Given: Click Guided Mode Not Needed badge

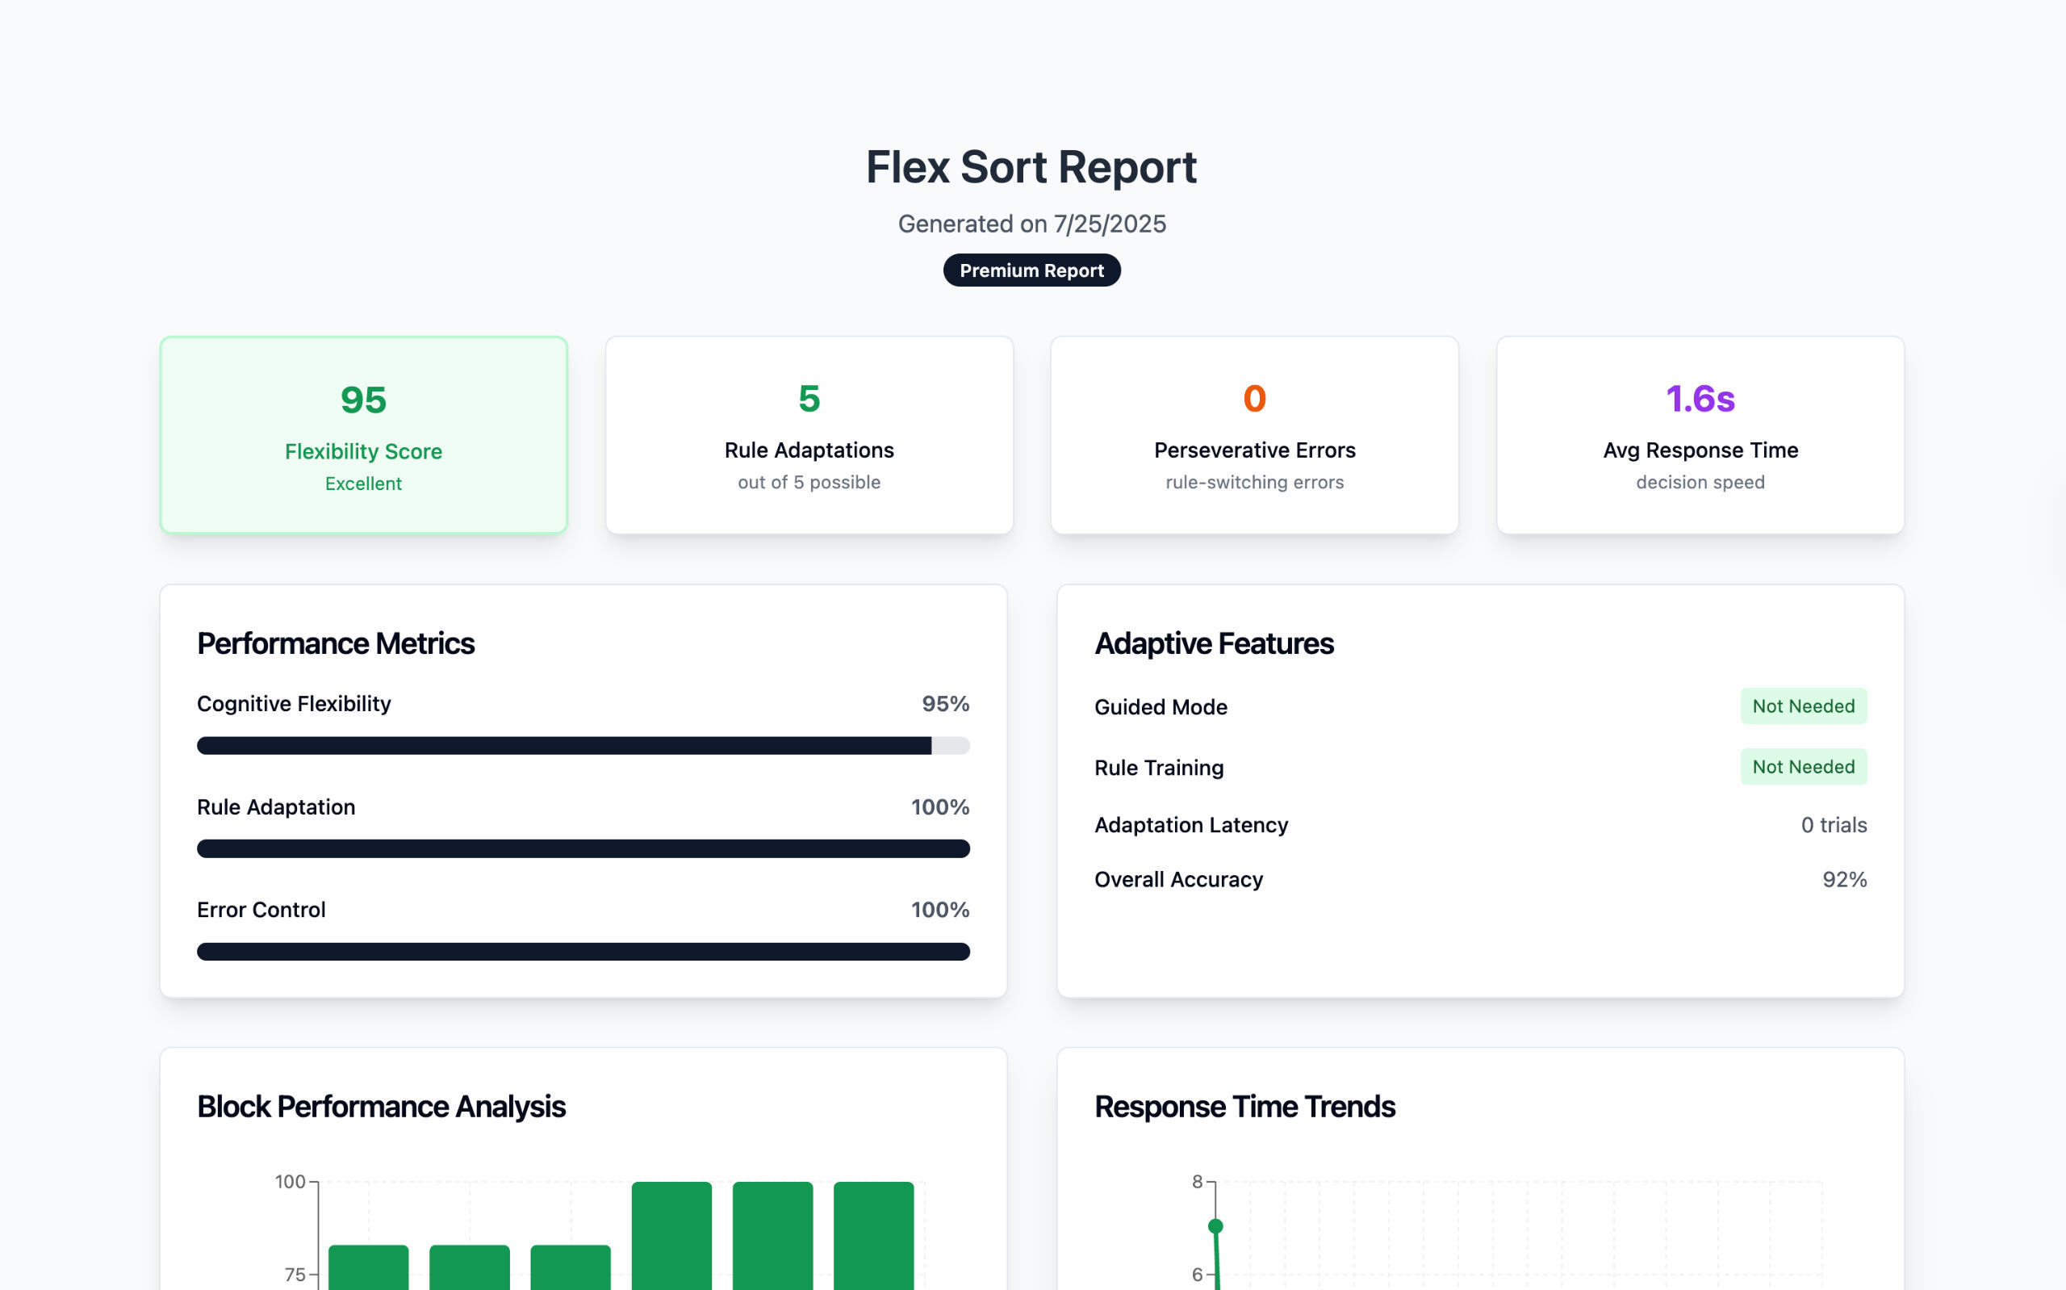Looking at the screenshot, I should coord(1803,706).
